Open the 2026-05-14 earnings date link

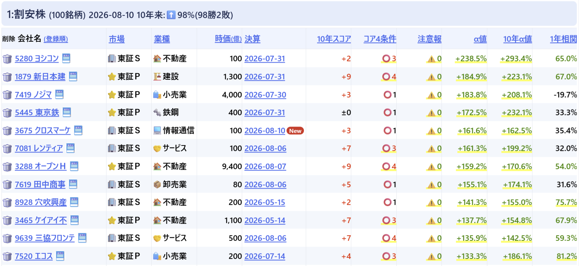[x=265, y=221]
